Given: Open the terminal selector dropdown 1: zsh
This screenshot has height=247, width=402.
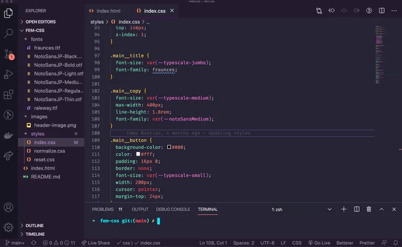Looking at the screenshot, I should click(301, 209).
